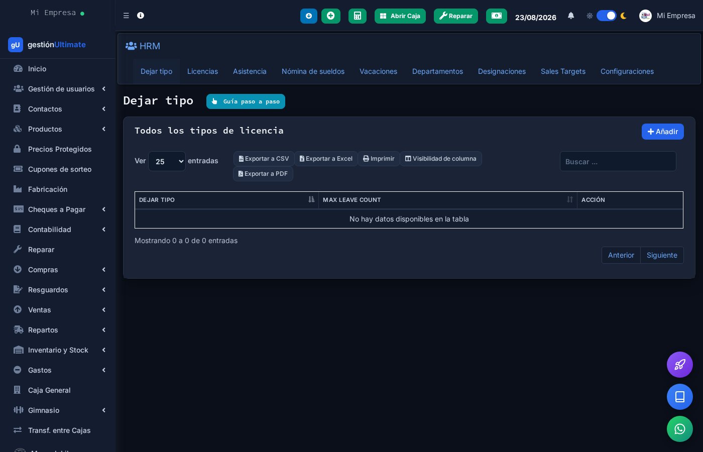The height and width of the screenshot is (452, 703).
Task: Click the Imprimir button
Action: click(x=379, y=159)
